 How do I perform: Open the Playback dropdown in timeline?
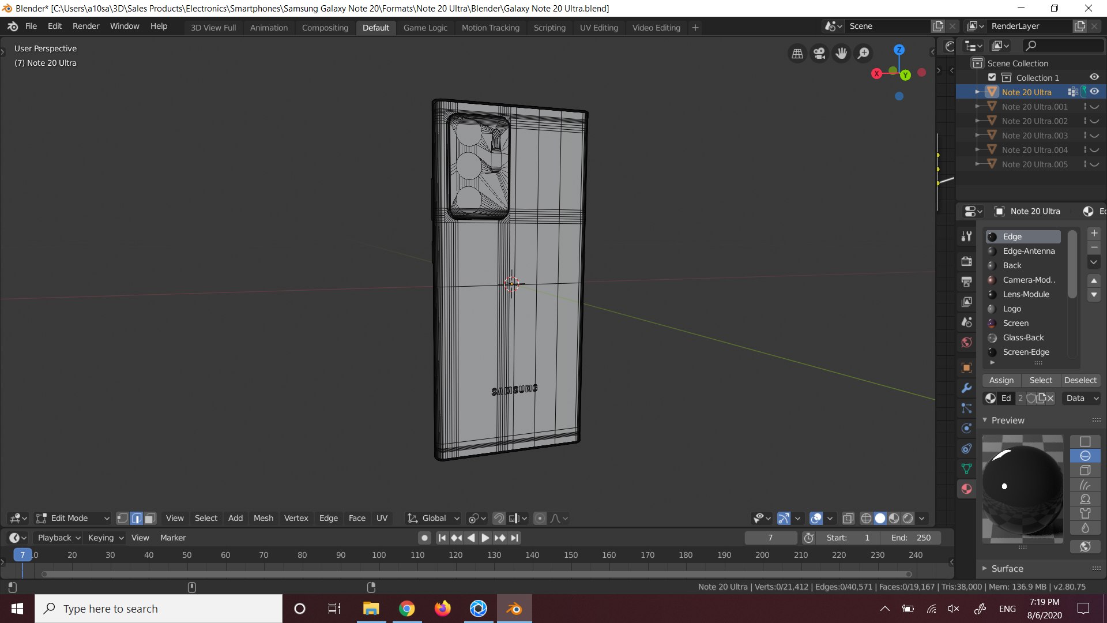pos(59,538)
